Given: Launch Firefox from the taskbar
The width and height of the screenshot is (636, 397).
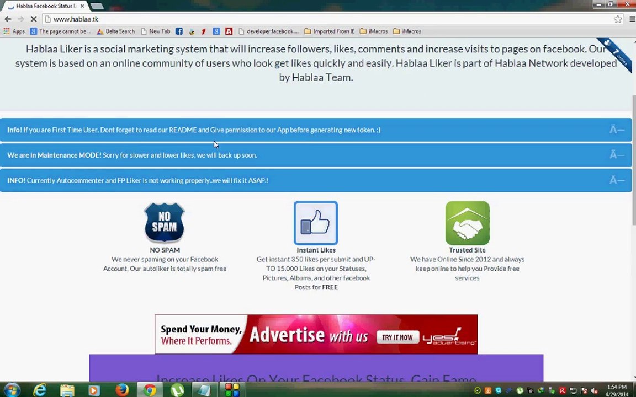Looking at the screenshot, I should (121, 390).
